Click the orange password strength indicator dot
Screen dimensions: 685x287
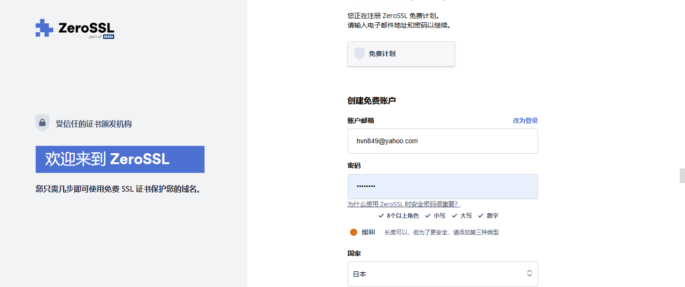[353, 232]
